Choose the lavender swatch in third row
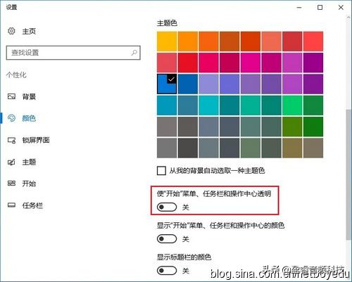The height and width of the screenshot is (282, 352). point(208,84)
